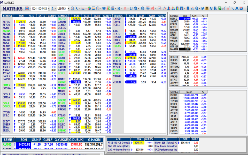
Task: Expand the USDTRY symbol dropdown
Action: coord(68,9)
